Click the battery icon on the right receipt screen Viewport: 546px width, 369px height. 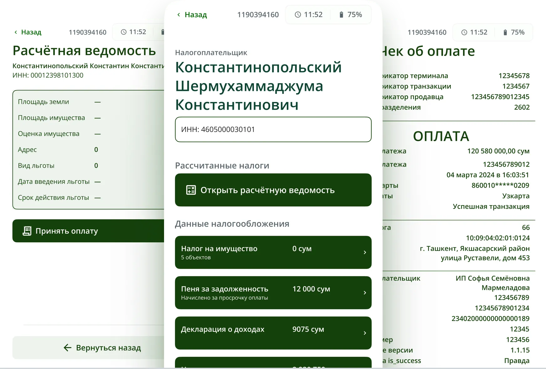505,32
